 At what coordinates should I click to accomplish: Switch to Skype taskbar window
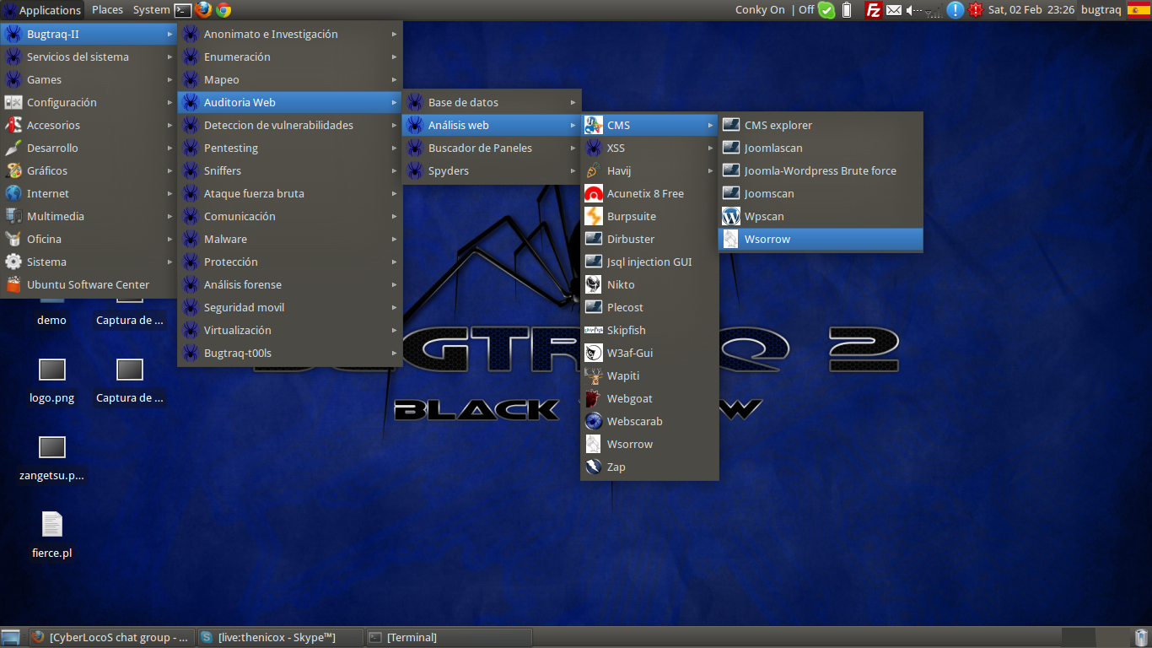point(280,637)
